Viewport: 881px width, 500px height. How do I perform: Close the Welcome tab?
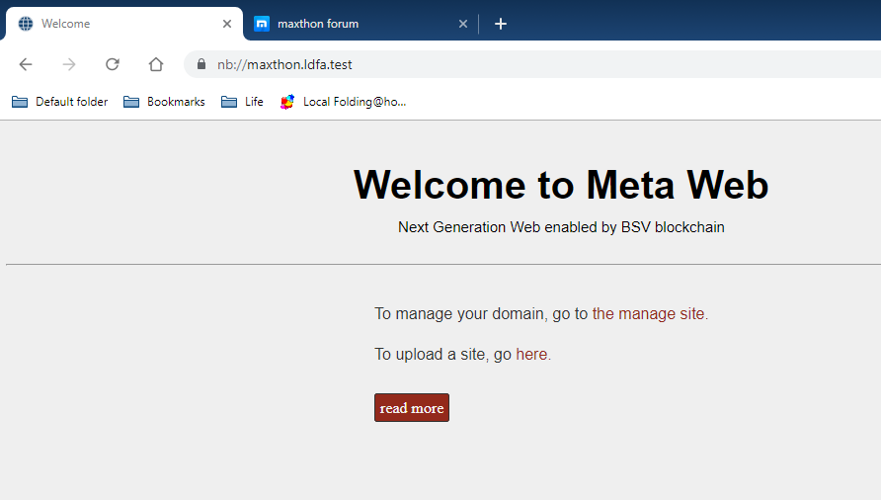(x=227, y=24)
